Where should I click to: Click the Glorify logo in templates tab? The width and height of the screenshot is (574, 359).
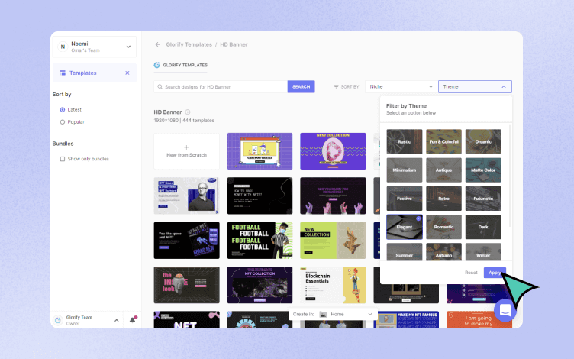click(156, 65)
